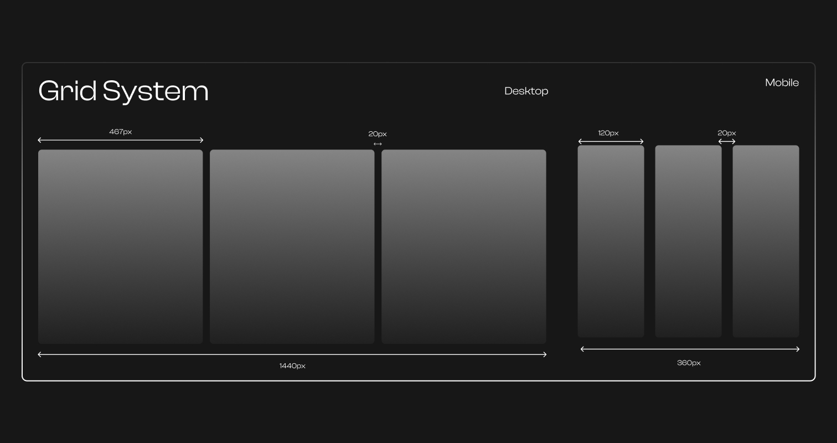
Task: Select the Desktop section label
Action: [x=526, y=91]
